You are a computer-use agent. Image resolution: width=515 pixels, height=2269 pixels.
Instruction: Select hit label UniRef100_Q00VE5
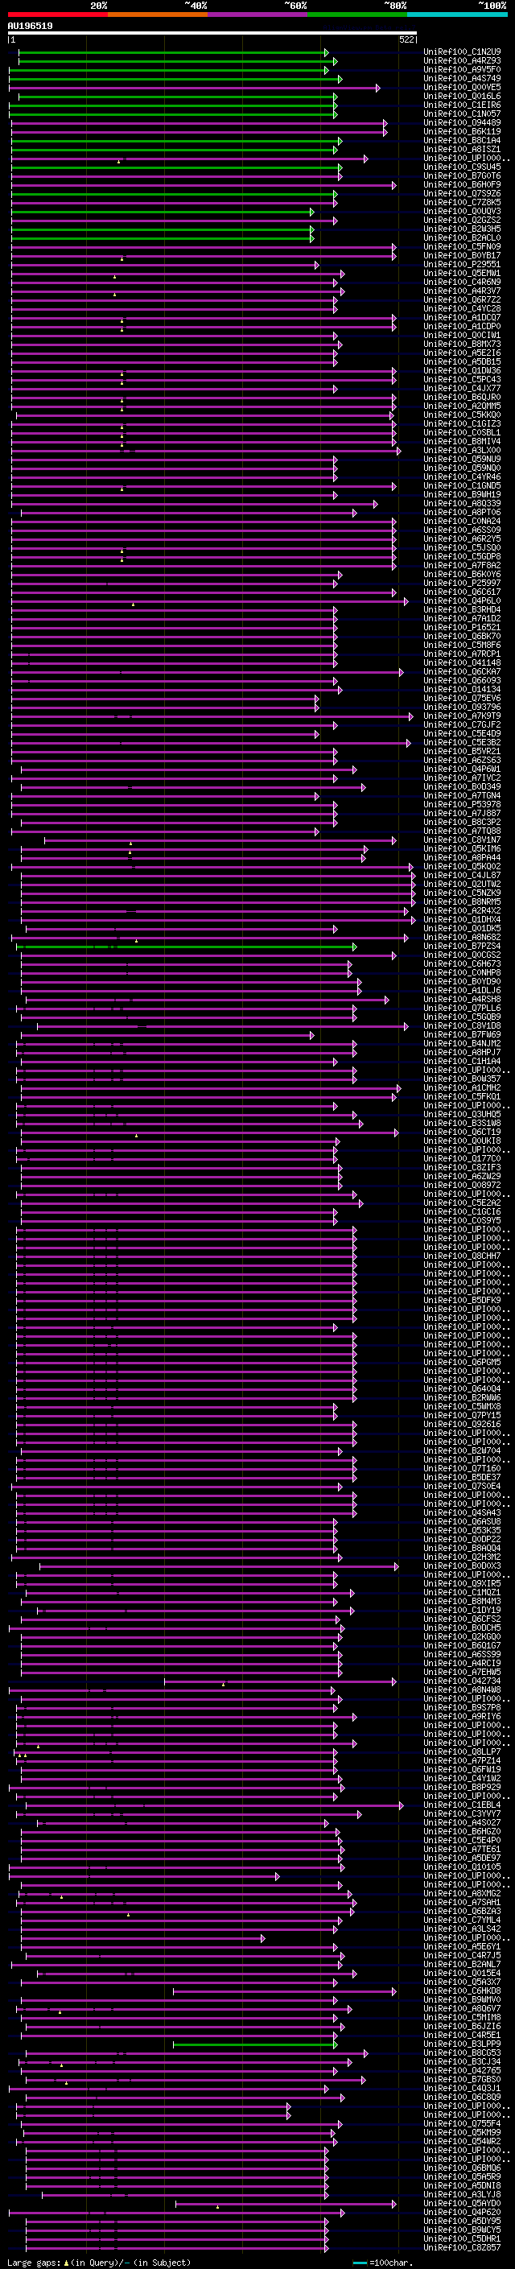[x=462, y=87]
